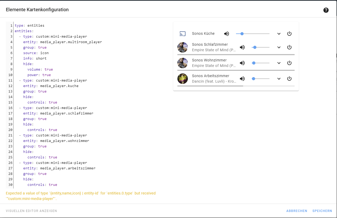Power off Sonos Arbeitszimmer
Viewport: 337px width, 218px height.
pos(289,78)
